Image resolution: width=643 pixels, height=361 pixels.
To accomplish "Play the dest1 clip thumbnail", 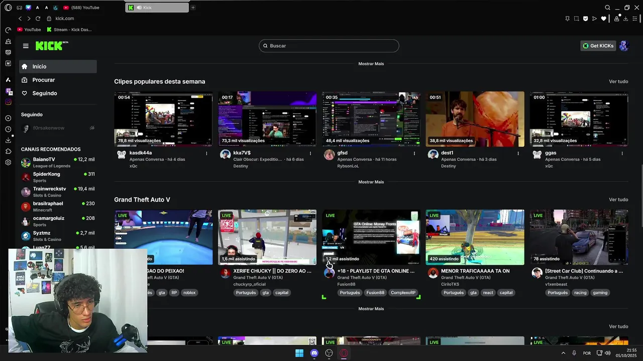I will 475,119.
